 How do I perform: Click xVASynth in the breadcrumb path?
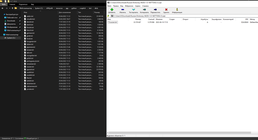tap(49, 8)
